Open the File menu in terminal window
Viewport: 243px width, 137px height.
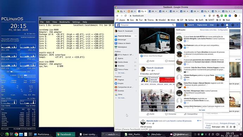click(42, 22)
